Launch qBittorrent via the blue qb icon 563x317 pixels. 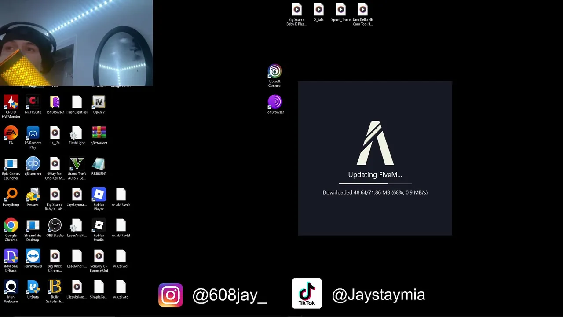click(x=33, y=166)
